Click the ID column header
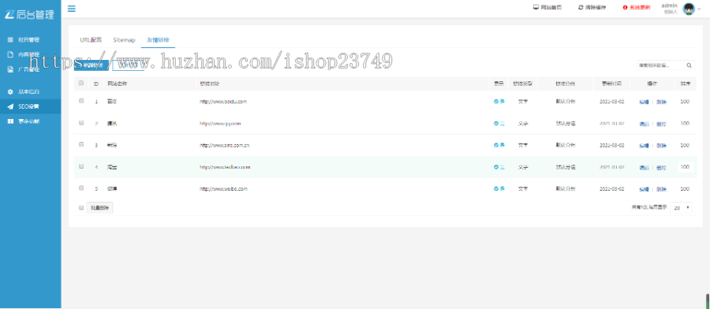 [x=96, y=84]
